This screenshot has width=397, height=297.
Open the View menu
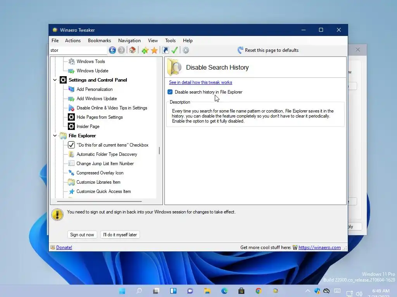[x=153, y=40]
